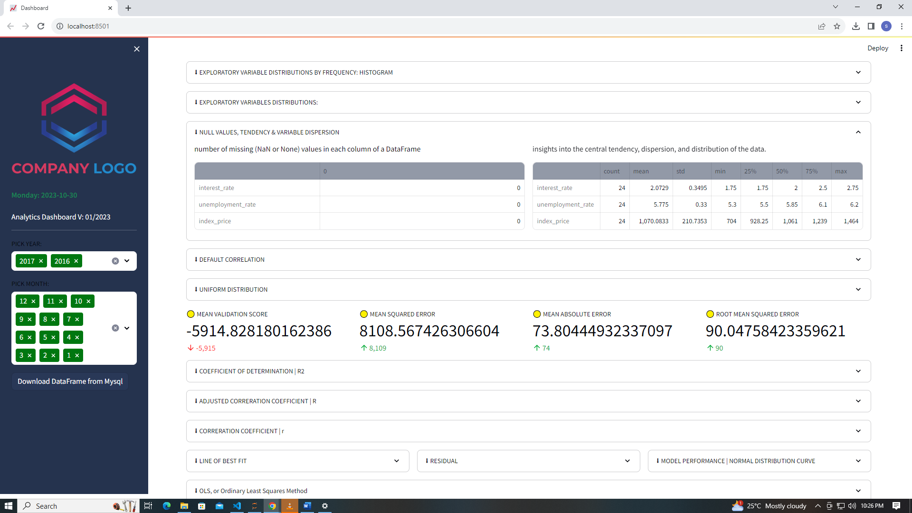Expand the Ordinary Least Squares Method section
The image size is (912, 513).
pos(858,491)
